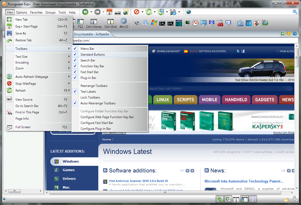Uncheck the Menu Bar toolbar option
Viewport: 301px width, 205px height.
point(110,49)
